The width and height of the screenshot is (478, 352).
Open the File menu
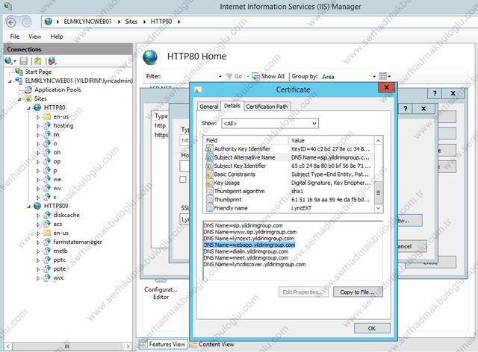pos(15,37)
